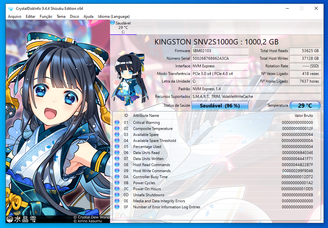Click the blue health orb in disk tab
Image resolution: width=328 pixels, height=228 pixels.
point(113,23)
